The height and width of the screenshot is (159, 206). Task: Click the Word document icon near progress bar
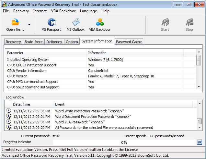(200, 142)
